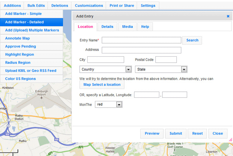
Task: Click the Search button beside Entry Name
Action: (192, 40)
